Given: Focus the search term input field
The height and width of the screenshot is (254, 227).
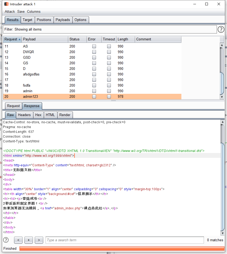Looking at the screenshot, I should pos(125,240).
